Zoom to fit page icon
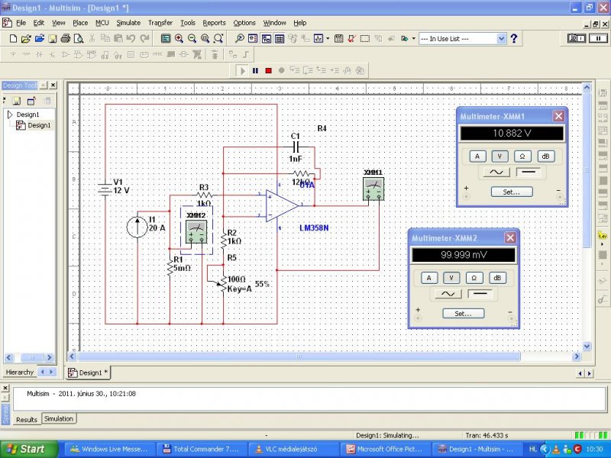611x458 pixels. click(x=218, y=39)
